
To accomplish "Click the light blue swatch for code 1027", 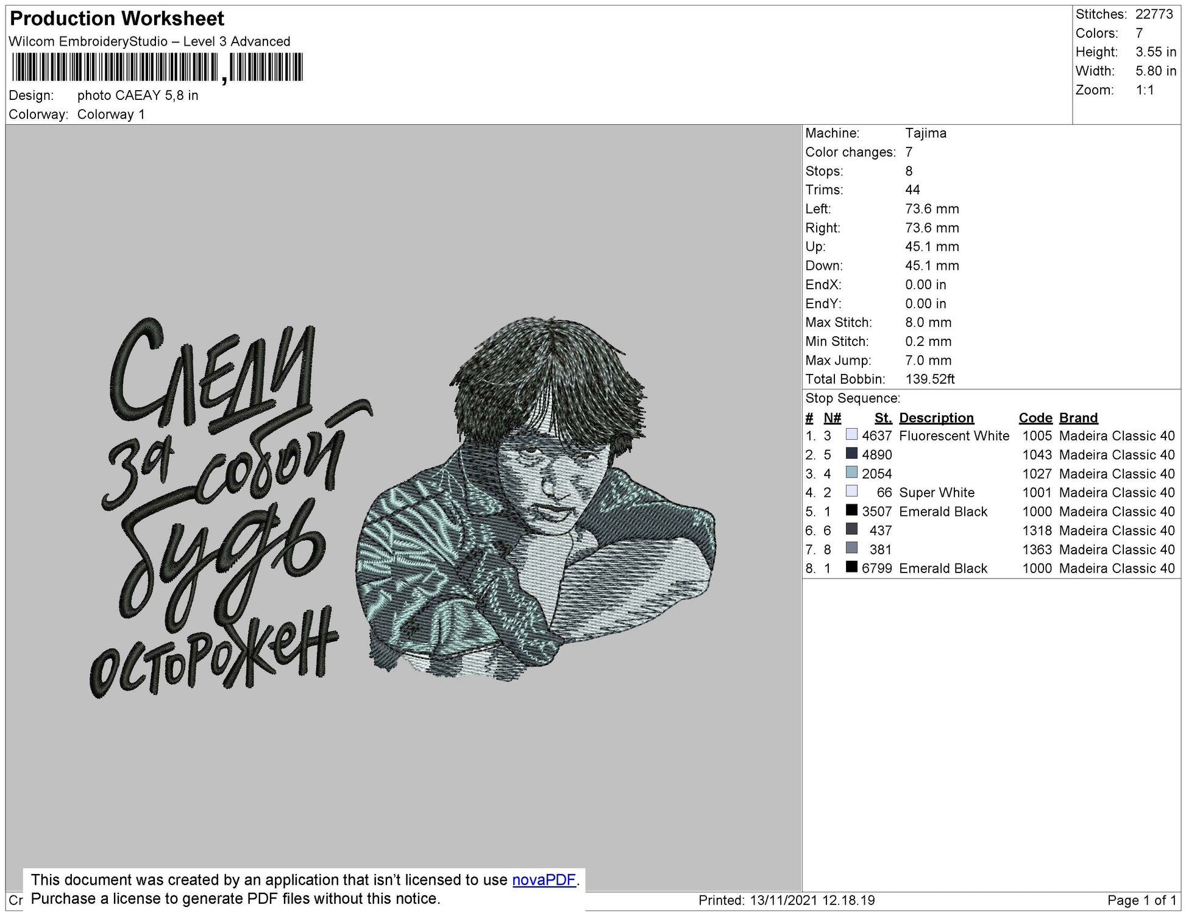I will pos(851,473).
